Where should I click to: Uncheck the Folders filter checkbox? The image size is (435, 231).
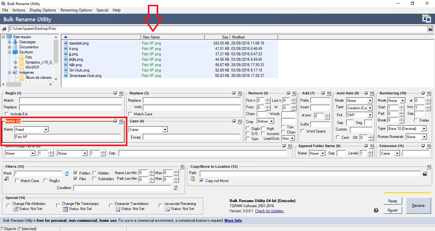pos(75,173)
